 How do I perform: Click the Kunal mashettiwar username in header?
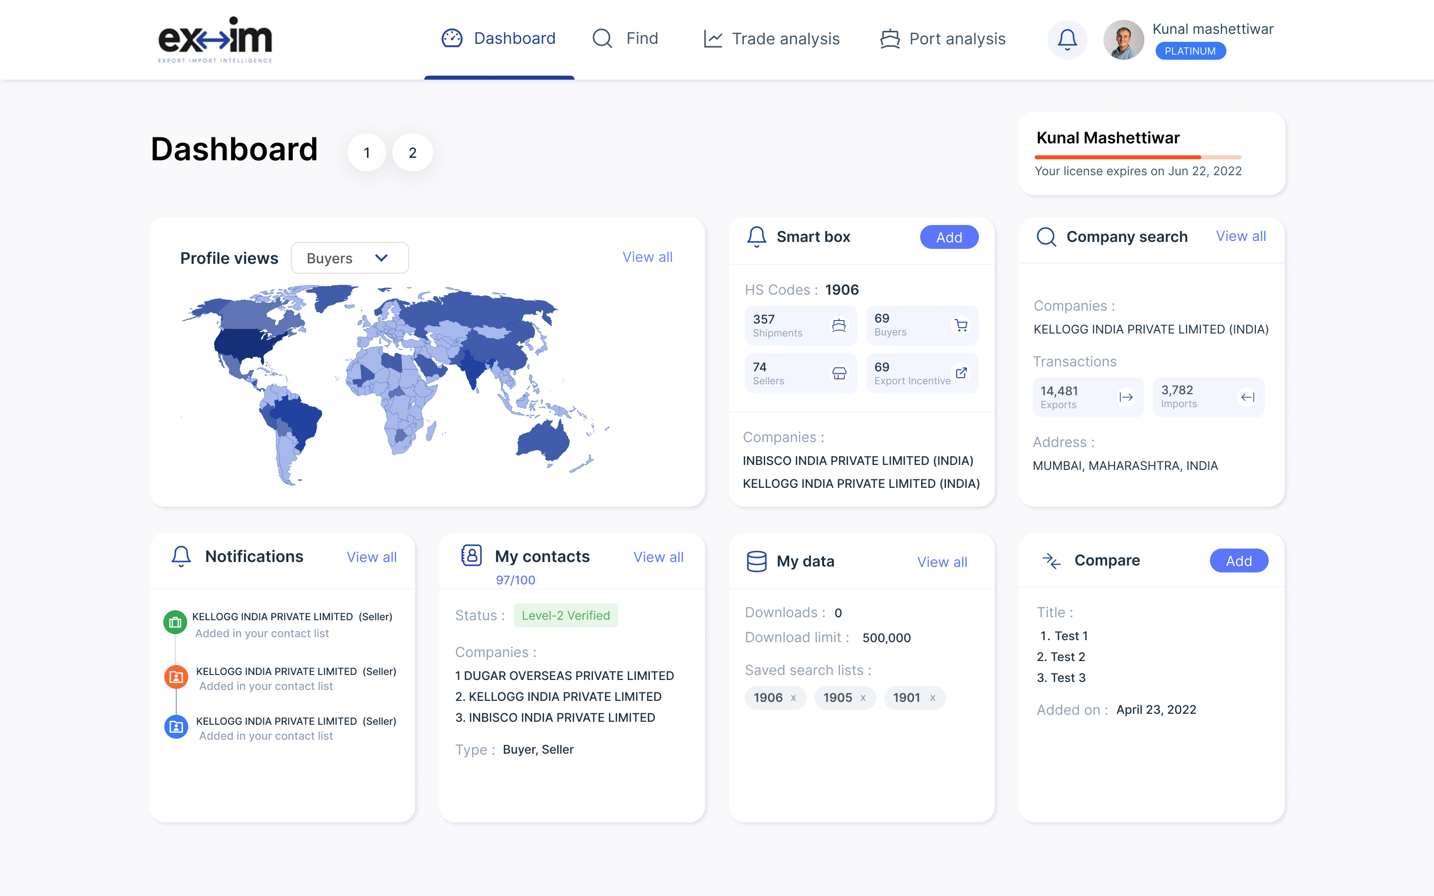[1212, 29]
